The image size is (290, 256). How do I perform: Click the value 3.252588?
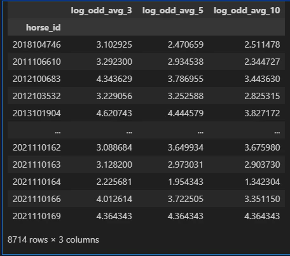(x=186, y=96)
